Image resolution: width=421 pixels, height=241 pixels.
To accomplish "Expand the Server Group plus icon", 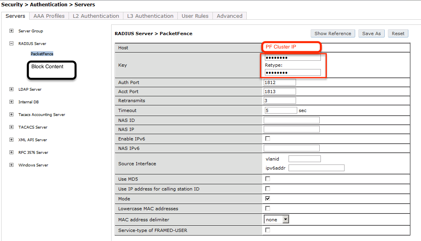I will [x=11, y=31].
